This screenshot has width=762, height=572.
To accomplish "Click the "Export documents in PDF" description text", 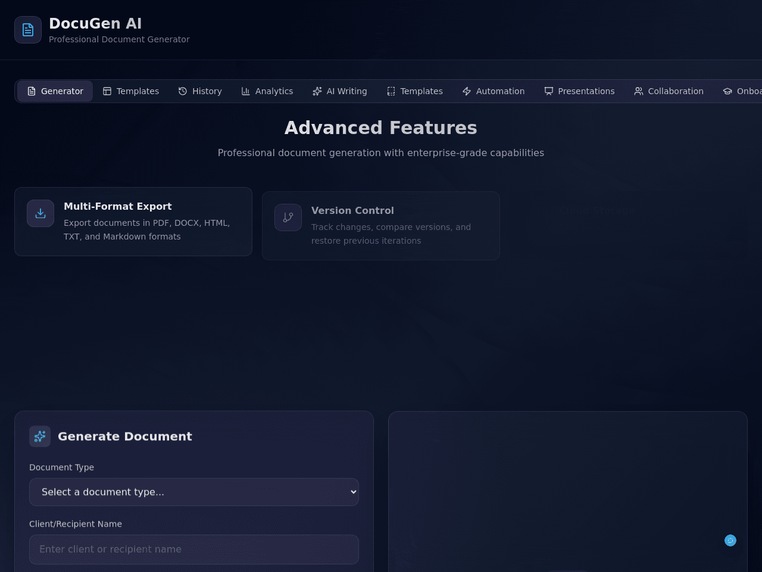I will (x=146, y=229).
